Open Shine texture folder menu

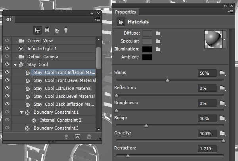click(223, 73)
